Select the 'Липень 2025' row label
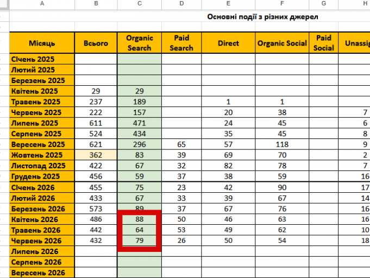370x278 pixels. (x=42, y=123)
